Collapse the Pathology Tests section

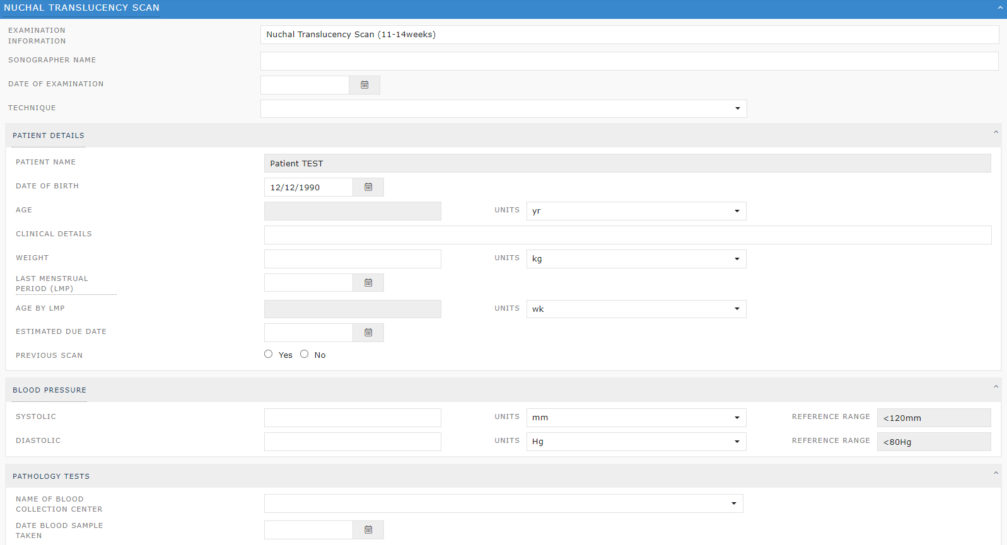996,473
